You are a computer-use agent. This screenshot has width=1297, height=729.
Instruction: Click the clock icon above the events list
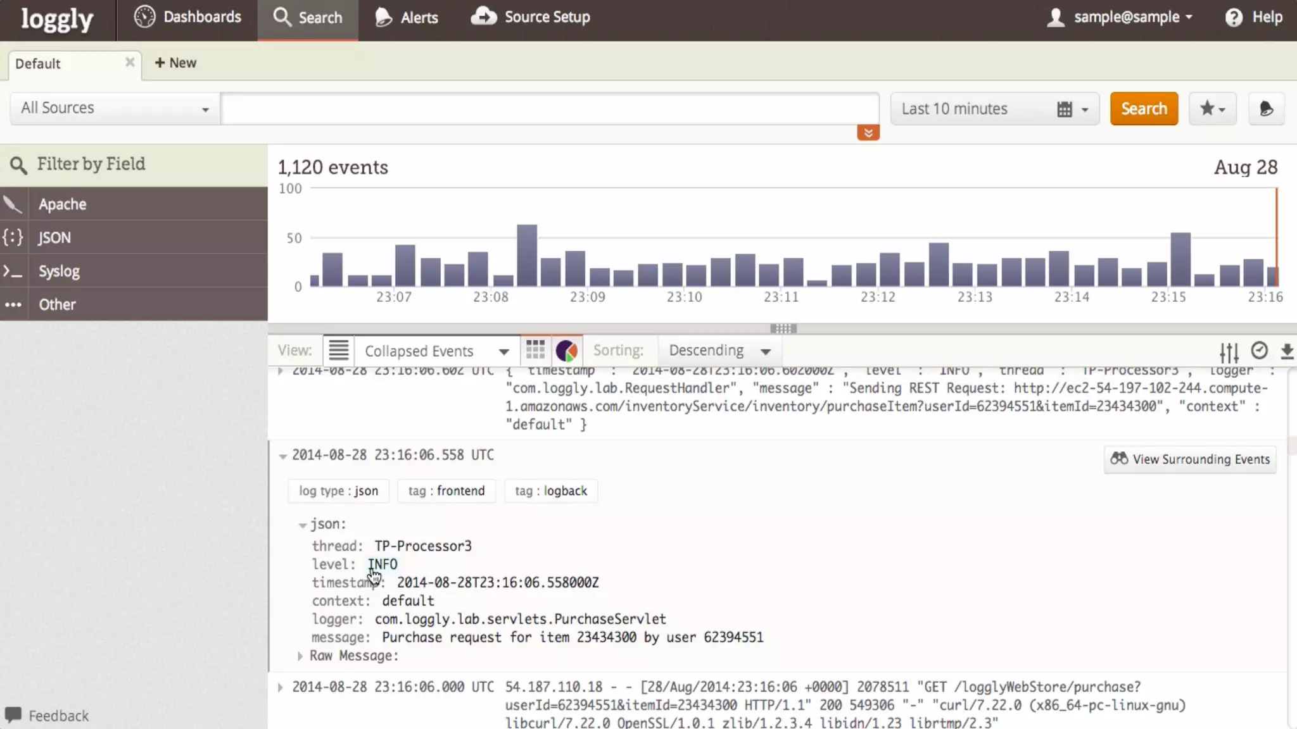1259,351
